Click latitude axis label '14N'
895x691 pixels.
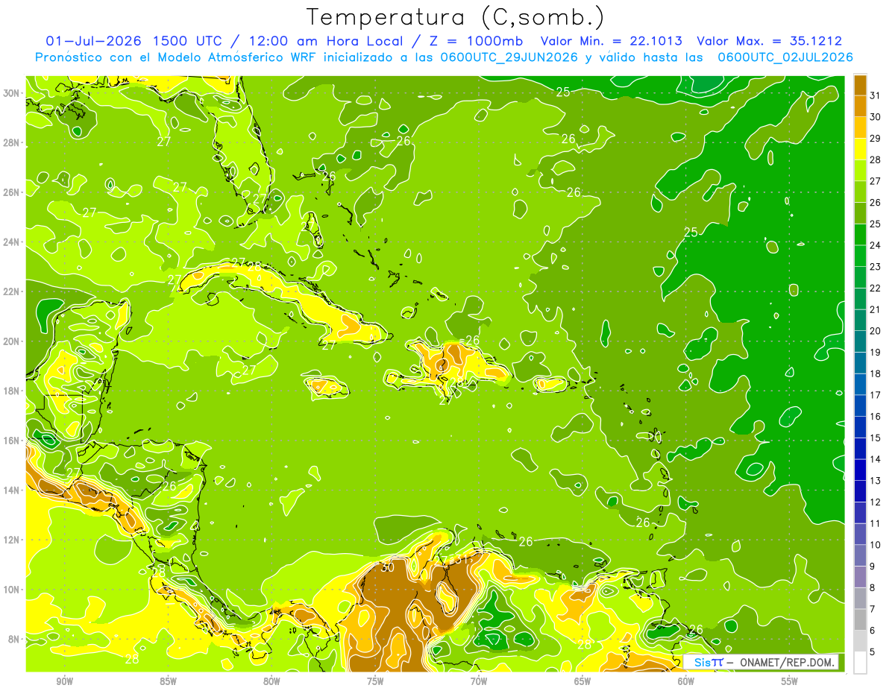pos(11,490)
